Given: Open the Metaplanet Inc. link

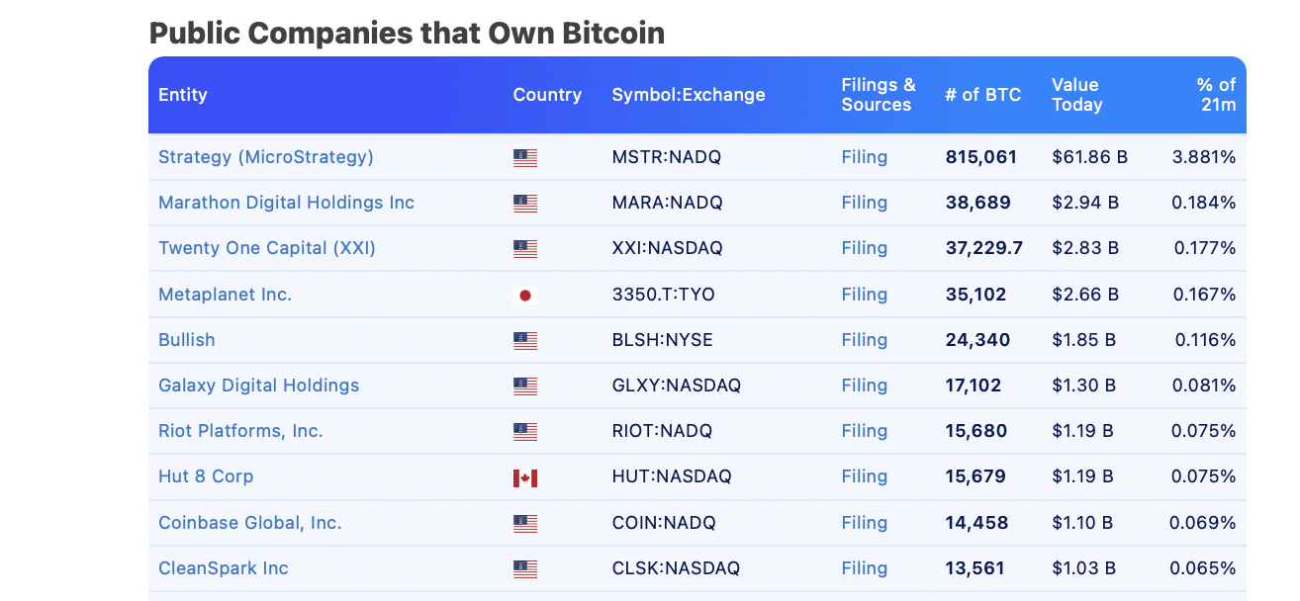Looking at the screenshot, I should (224, 294).
